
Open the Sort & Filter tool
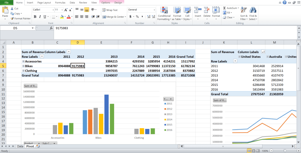pos(244,13)
